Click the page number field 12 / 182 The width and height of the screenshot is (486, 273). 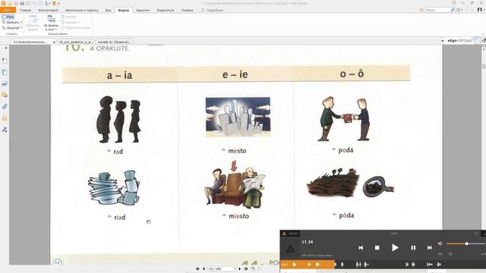[x=222, y=269]
